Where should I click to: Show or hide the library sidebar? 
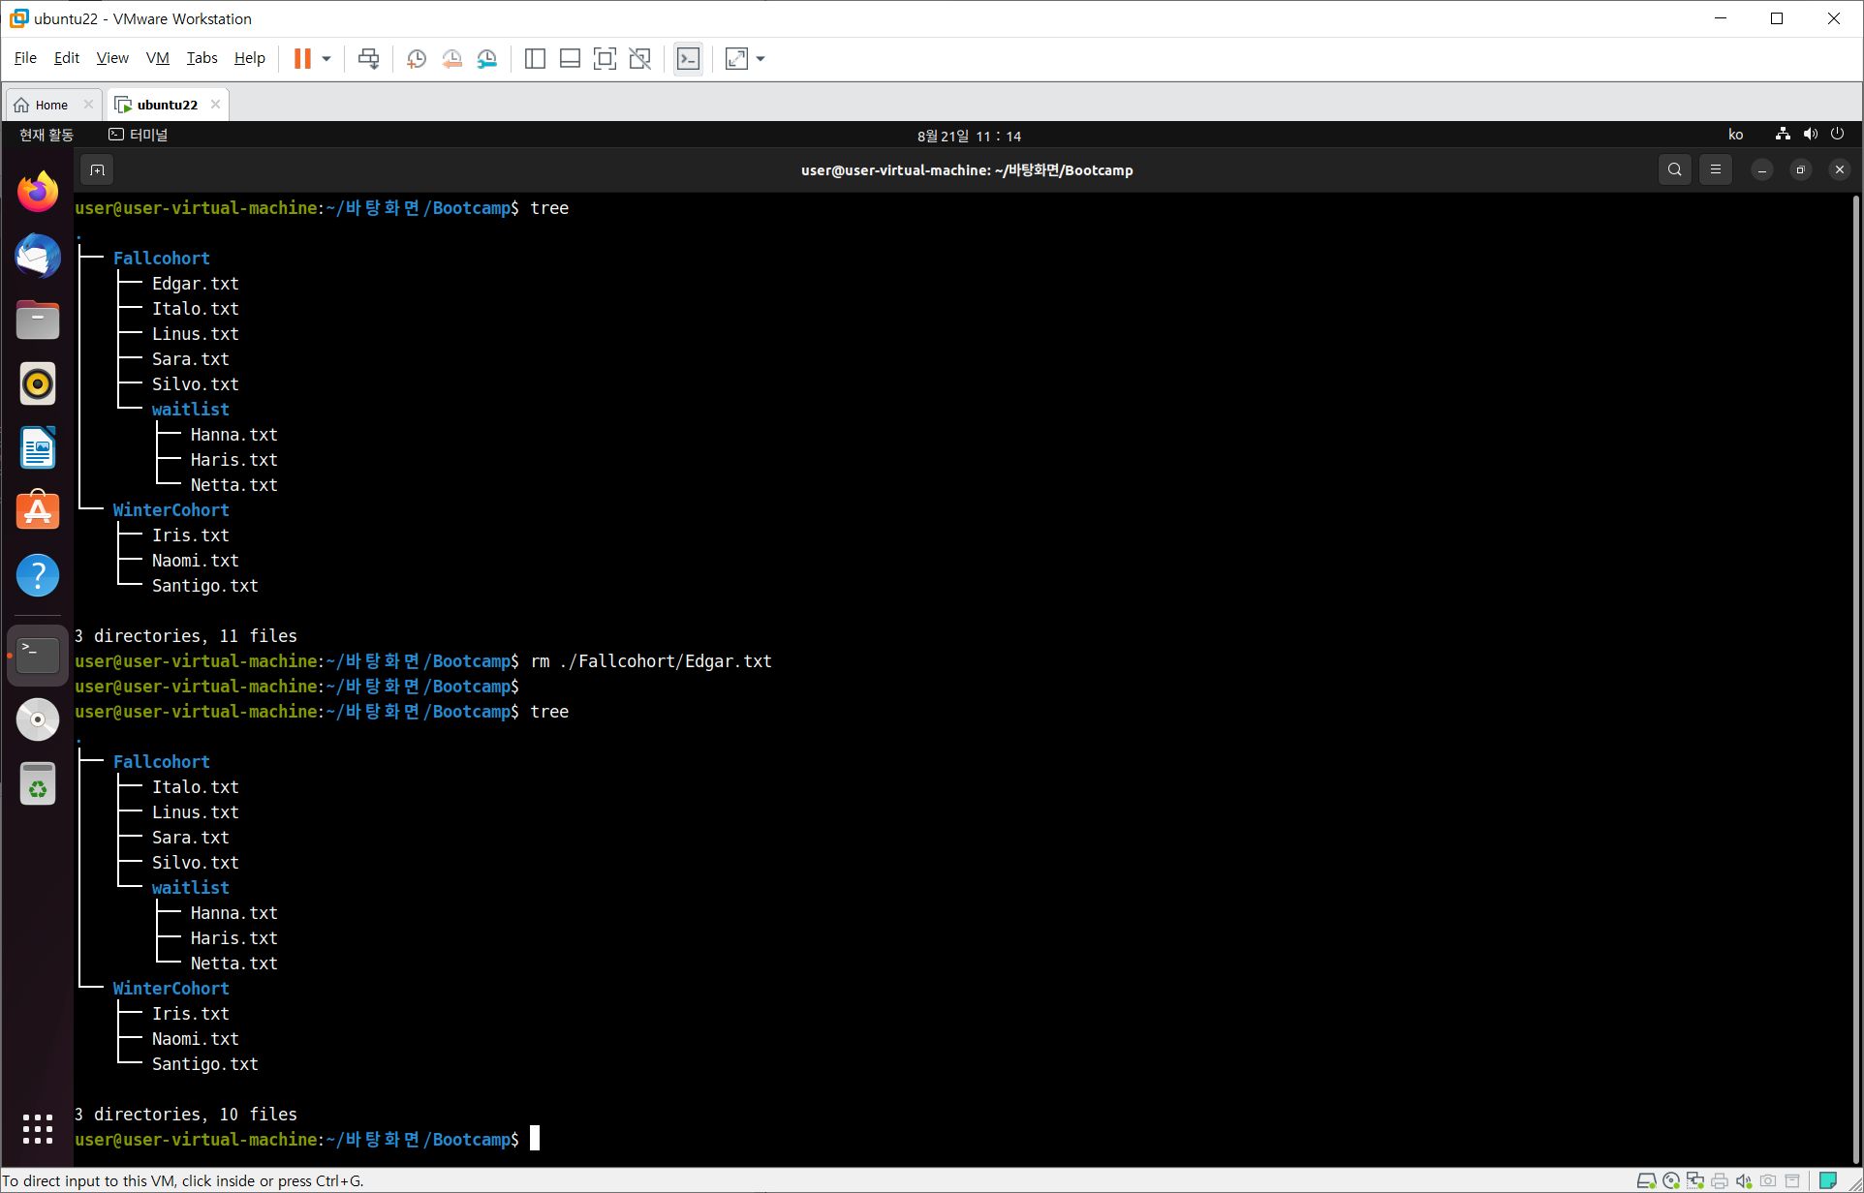click(x=535, y=59)
